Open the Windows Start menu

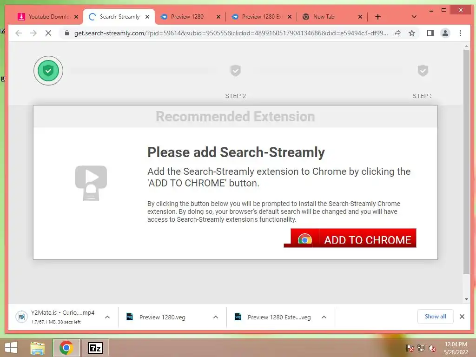pyautogui.click(x=11, y=348)
